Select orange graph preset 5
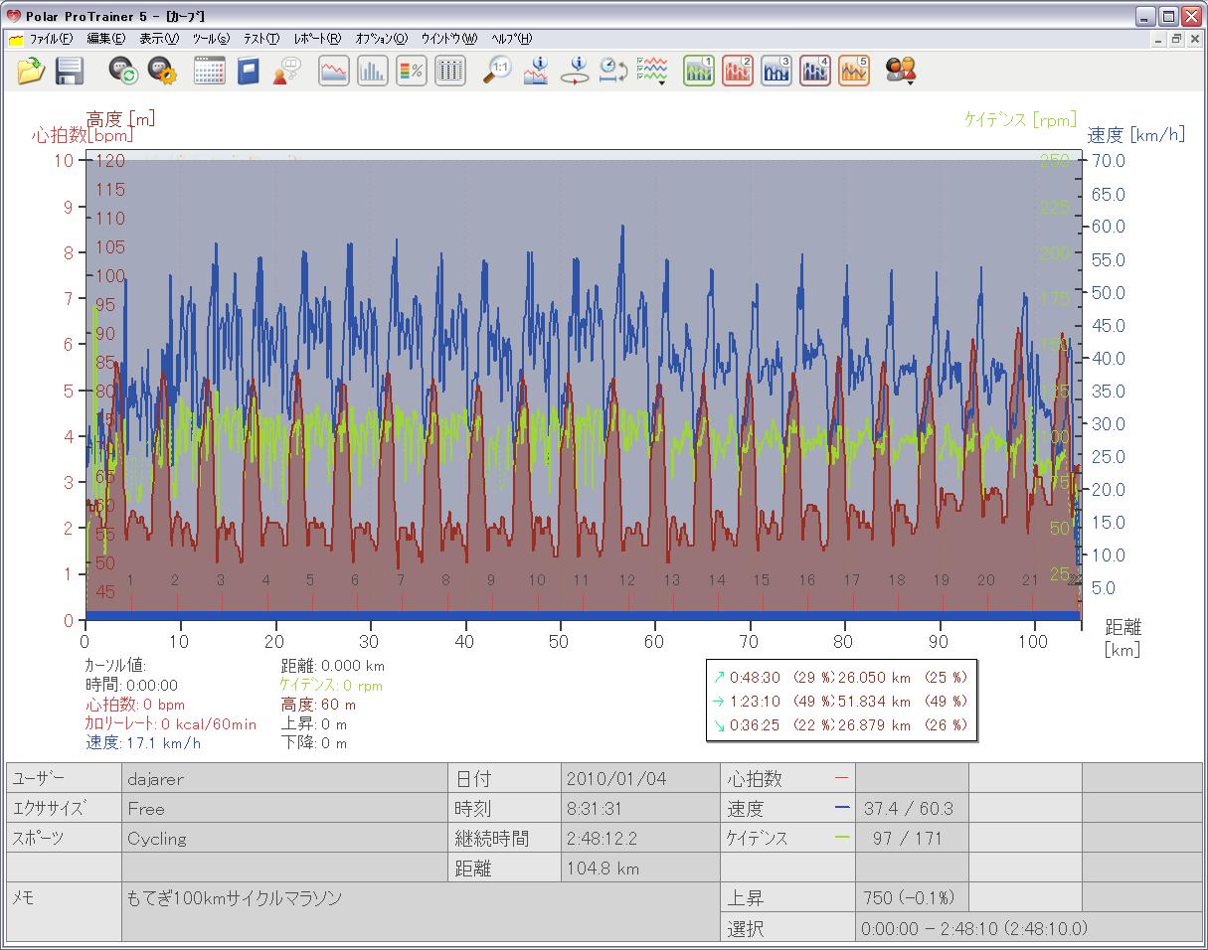Image resolution: width=1208 pixels, height=950 pixels. [854, 71]
